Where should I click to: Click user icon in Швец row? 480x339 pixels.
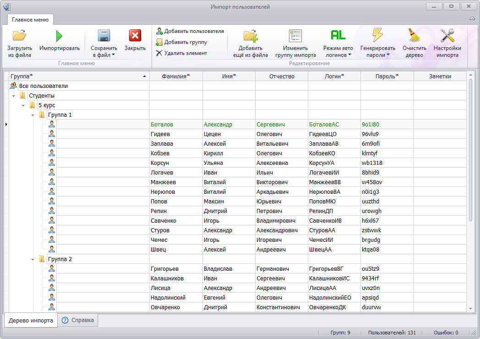52,249
